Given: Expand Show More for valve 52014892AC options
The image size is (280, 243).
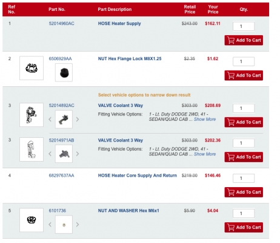Looking at the screenshot, I should click(x=205, y=119).
